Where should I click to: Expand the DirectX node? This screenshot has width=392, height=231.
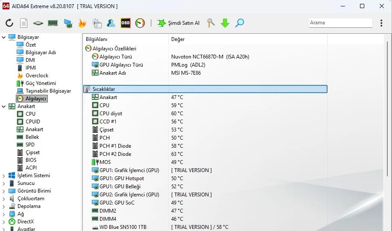[x=3, y=222]
